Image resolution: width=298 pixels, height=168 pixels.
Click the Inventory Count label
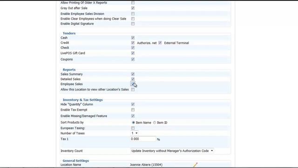[71, 151]
